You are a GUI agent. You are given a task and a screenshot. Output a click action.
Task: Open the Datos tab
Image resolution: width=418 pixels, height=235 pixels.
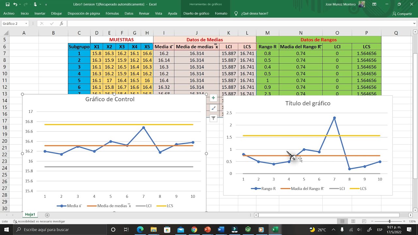tap(129, 13)
